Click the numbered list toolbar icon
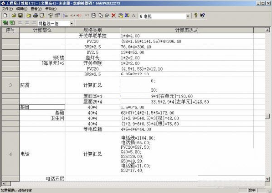 click(x=66, y=16)
